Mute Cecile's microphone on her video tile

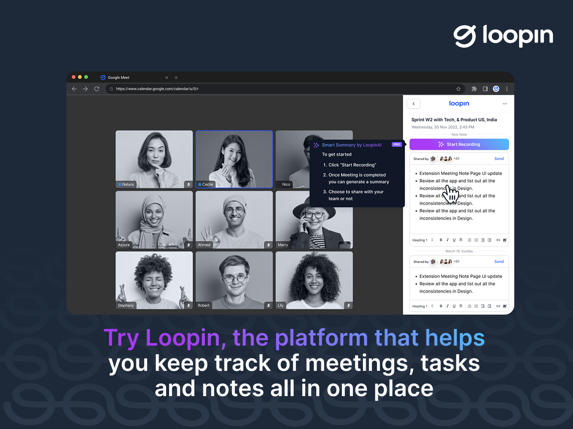click(269, 184)
